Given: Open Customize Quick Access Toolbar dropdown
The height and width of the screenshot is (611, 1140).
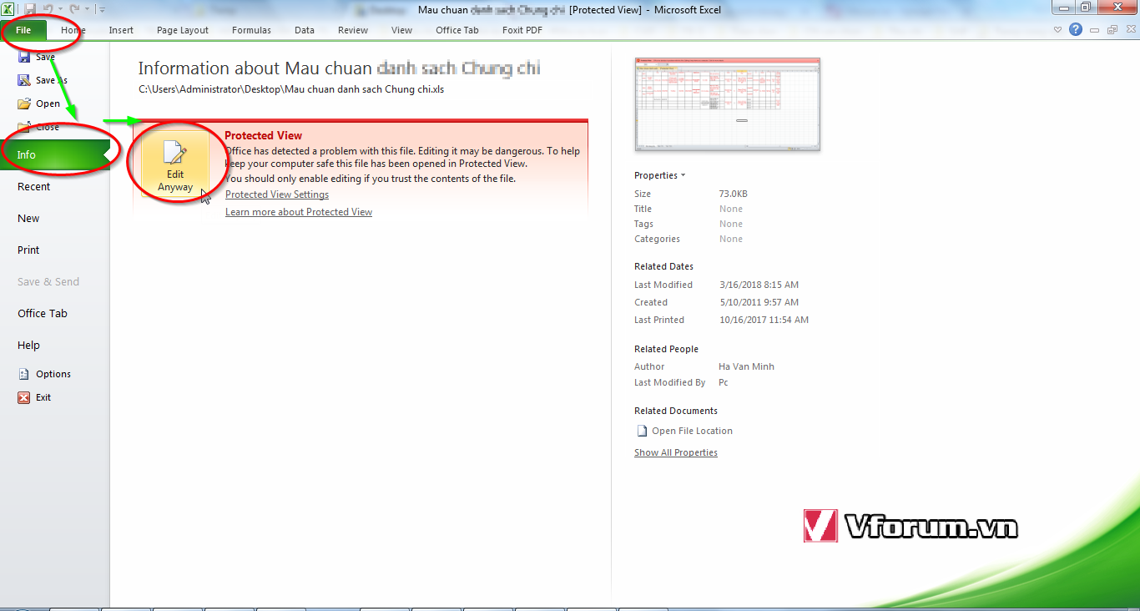Looking at the screenshot, I should [x=102, y=9].
